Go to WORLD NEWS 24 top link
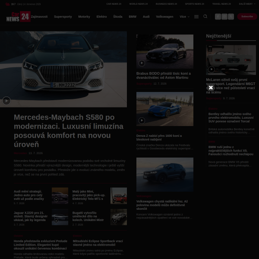The height and width of the screenshot is (259, 259). [x=139, y=4]
